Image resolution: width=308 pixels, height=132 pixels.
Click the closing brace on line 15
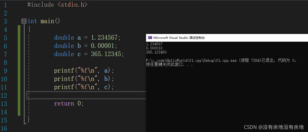coord(29,119)
